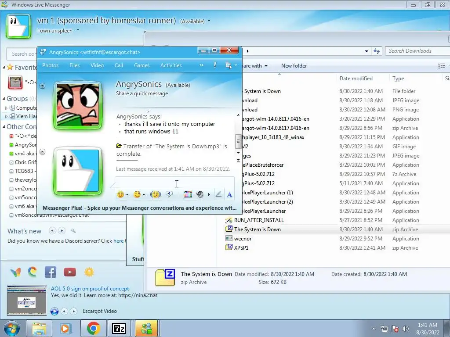Image resolution: width=450 pixels, height=337 pixels.
Task: Click the voice clip icon
Action: pyautogui.click(x=169, y=194)
